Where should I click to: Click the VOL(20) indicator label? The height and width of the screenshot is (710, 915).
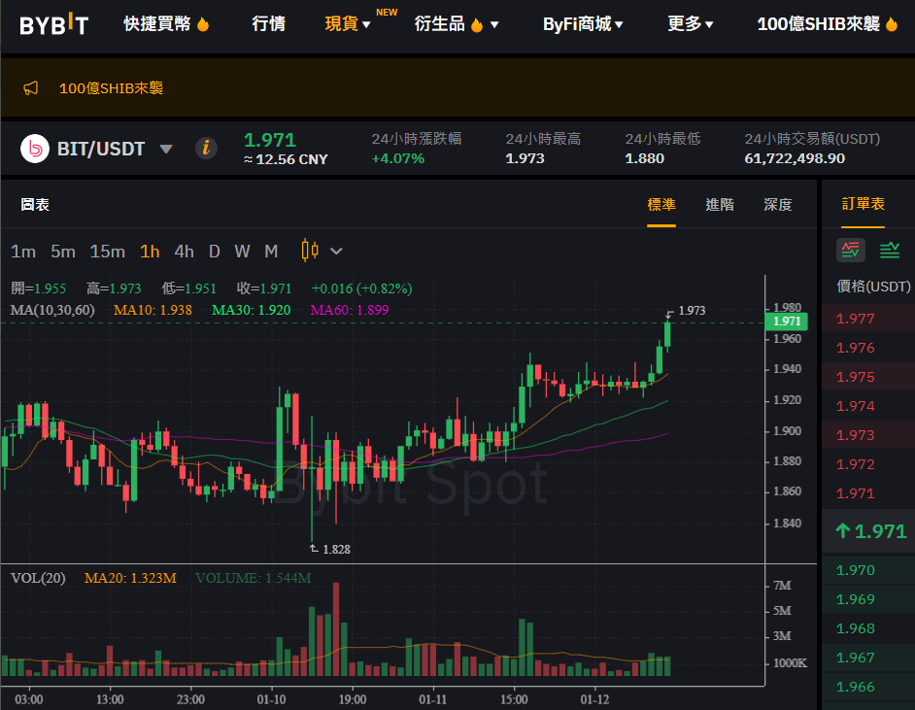point(38,578)
